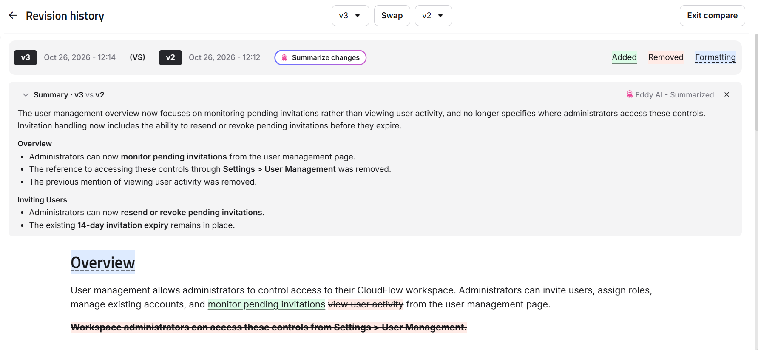The image size is (758, 350).
Task: Open the v3 version dropdown
Action: point(350,16)
